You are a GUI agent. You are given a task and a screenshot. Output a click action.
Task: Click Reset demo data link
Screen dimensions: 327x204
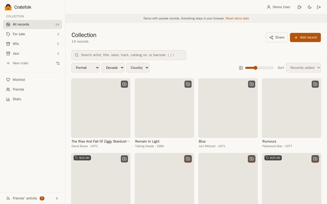tap(237, 18)
